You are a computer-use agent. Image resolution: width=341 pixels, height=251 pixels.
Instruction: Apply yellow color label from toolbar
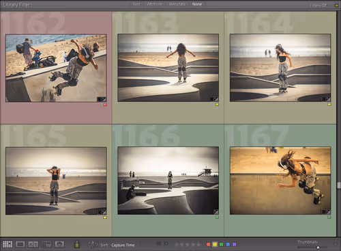pos(215,244)
